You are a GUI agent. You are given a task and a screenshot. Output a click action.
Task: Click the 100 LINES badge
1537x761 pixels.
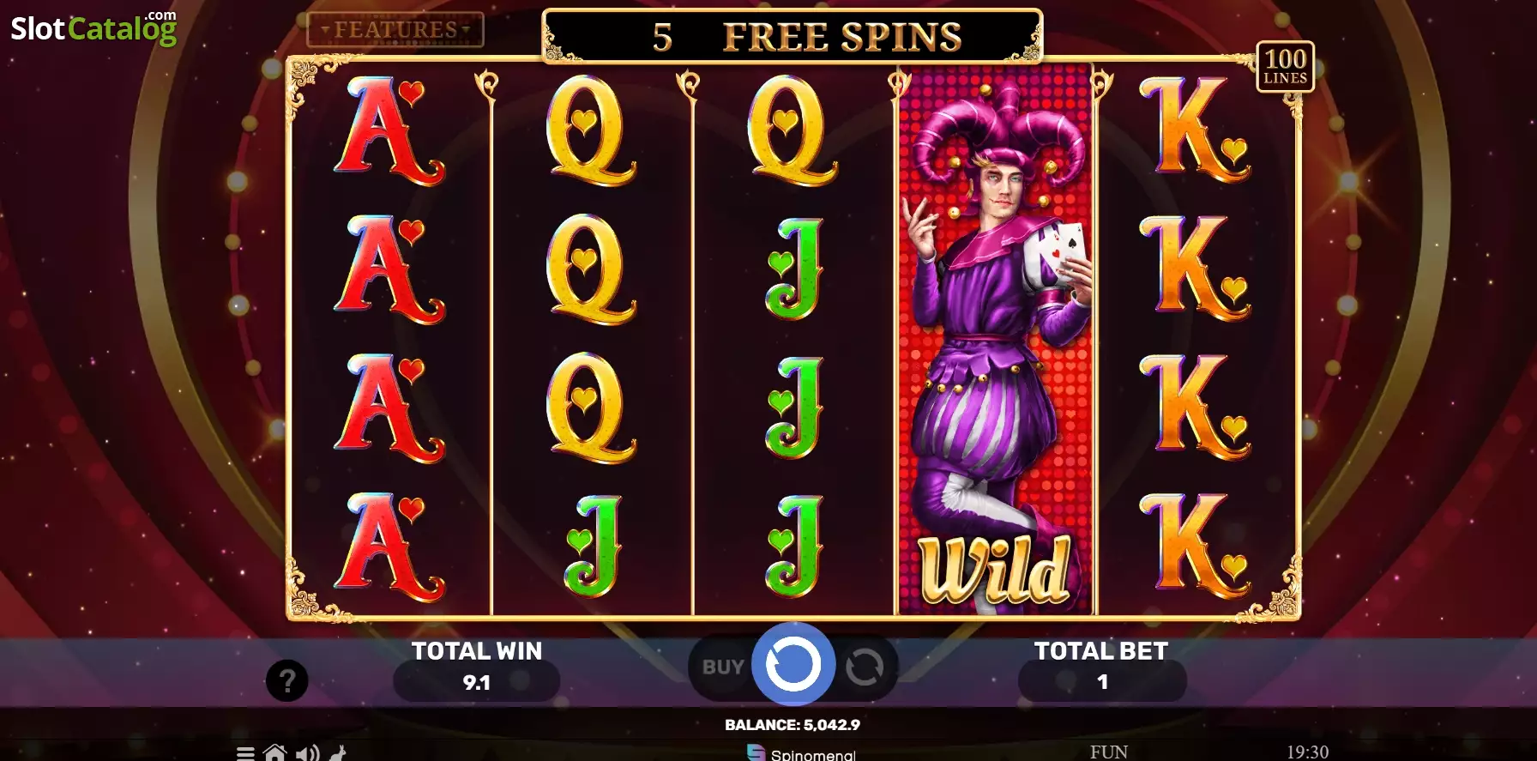[1285, 66]
